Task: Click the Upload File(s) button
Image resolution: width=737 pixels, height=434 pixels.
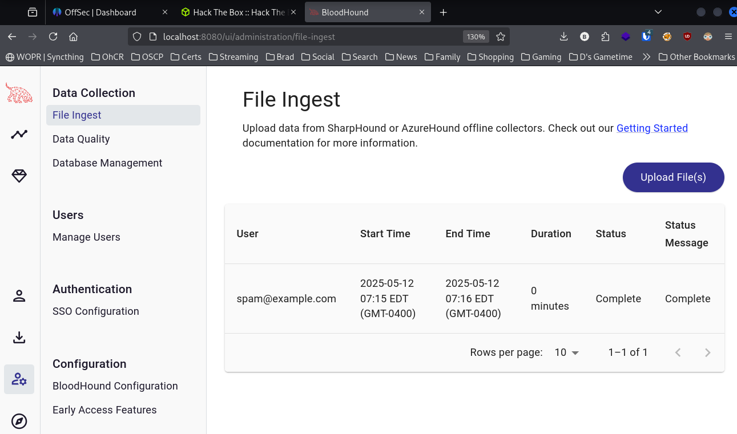Action: (x=674, y=177)
